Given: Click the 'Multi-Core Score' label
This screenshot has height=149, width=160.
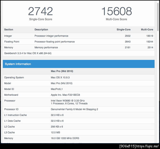Looking at the screenshot, I should pos(117,19).
